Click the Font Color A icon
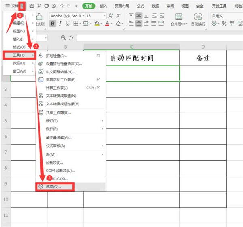Viewport: 243px width, 227px height. click(x=107, y=24)
